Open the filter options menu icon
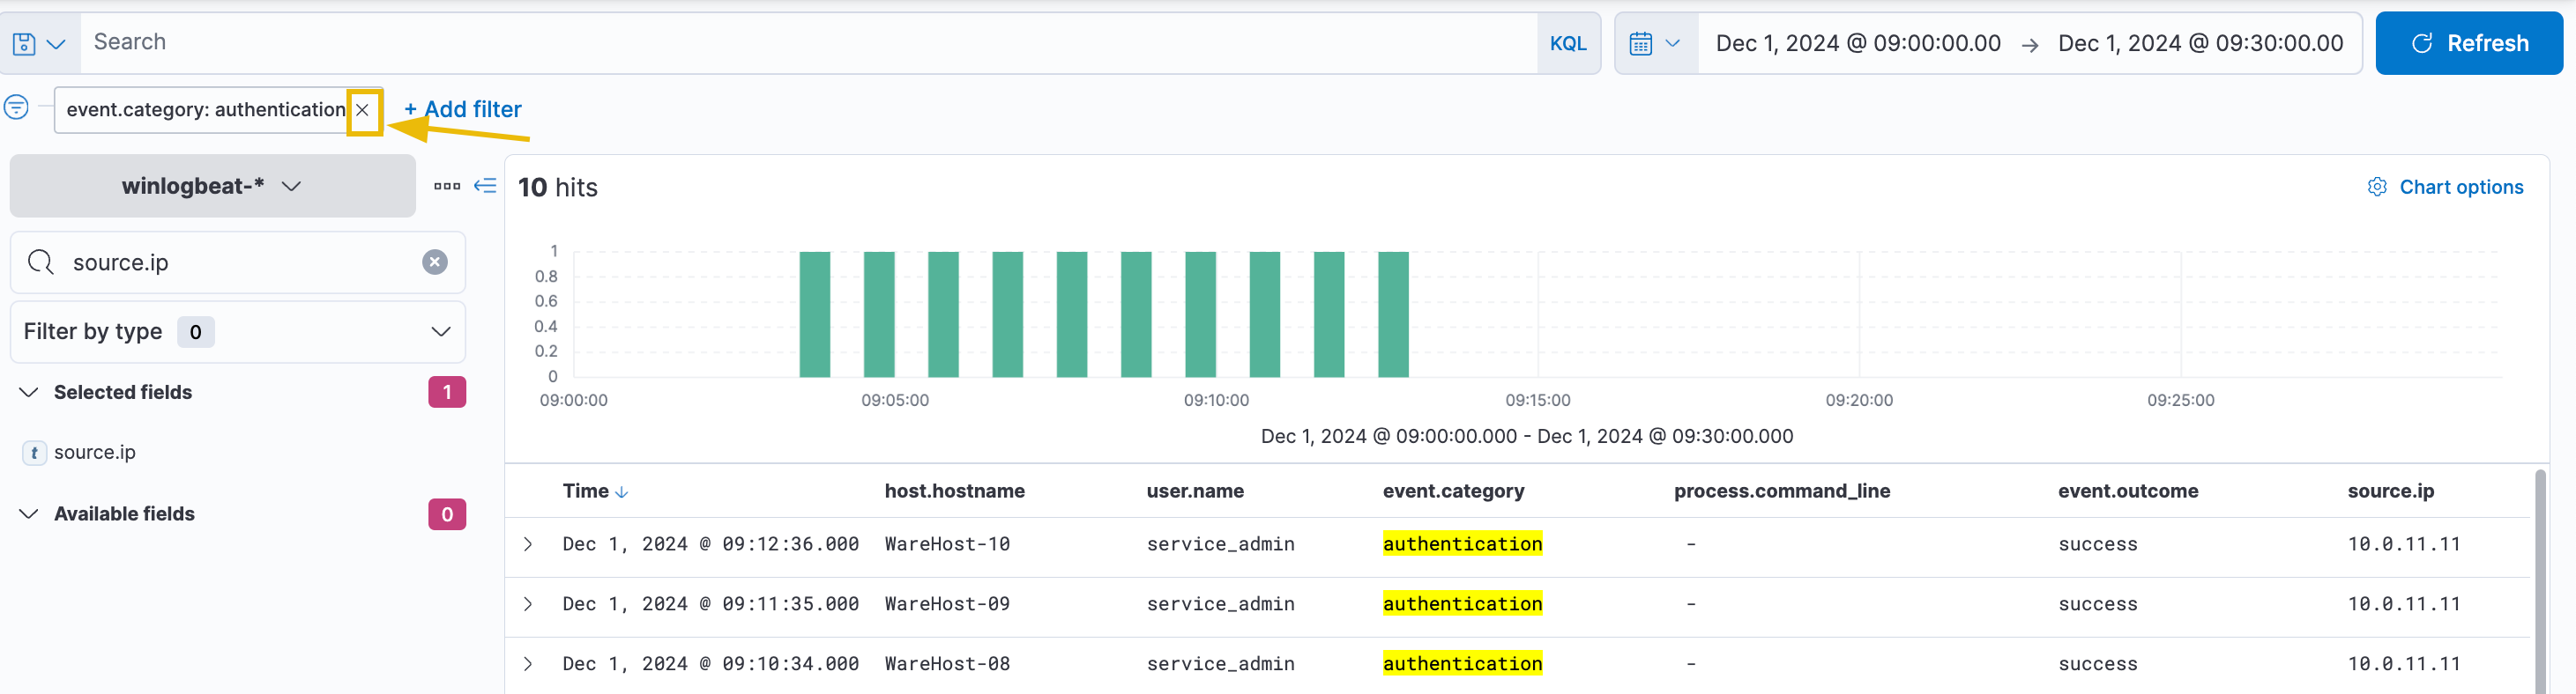2576x694 pixels. (x=16, y=107)
